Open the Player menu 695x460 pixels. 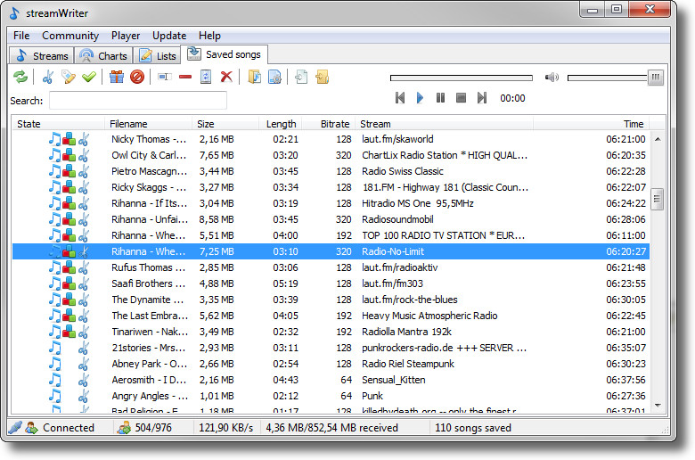[x=126, y=36]
